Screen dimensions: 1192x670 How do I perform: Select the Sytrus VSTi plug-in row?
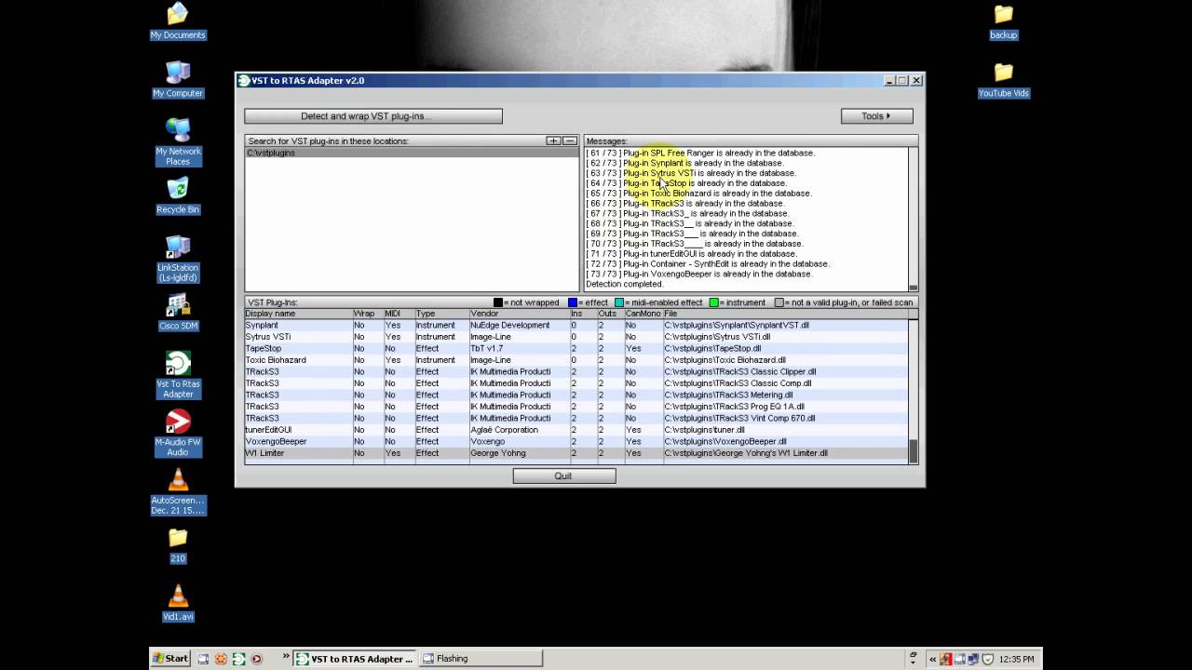[576, 337]
